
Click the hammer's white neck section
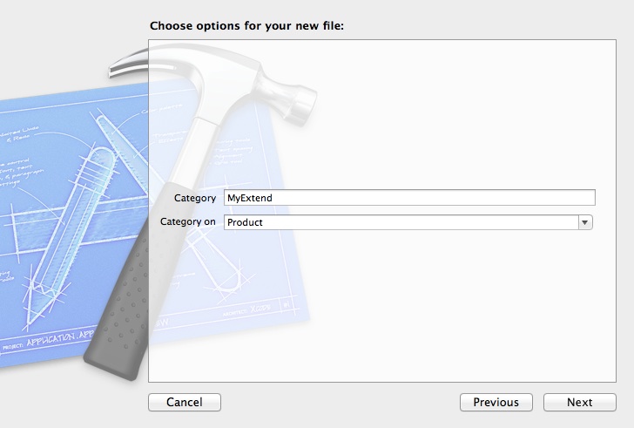pyautogui.click(x=194, y=150)
